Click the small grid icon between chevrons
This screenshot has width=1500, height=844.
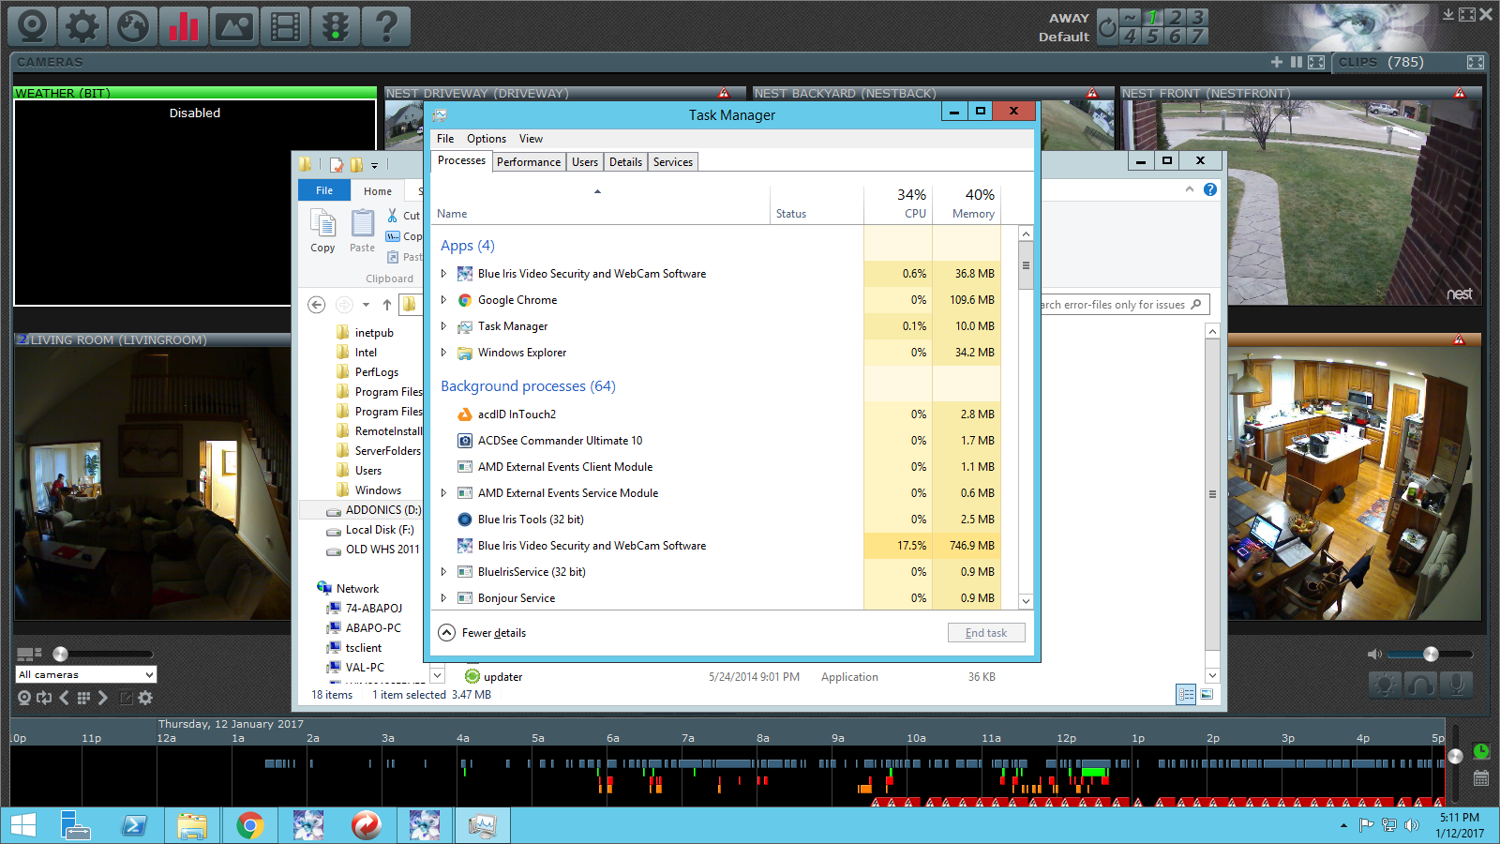point(83,698)
